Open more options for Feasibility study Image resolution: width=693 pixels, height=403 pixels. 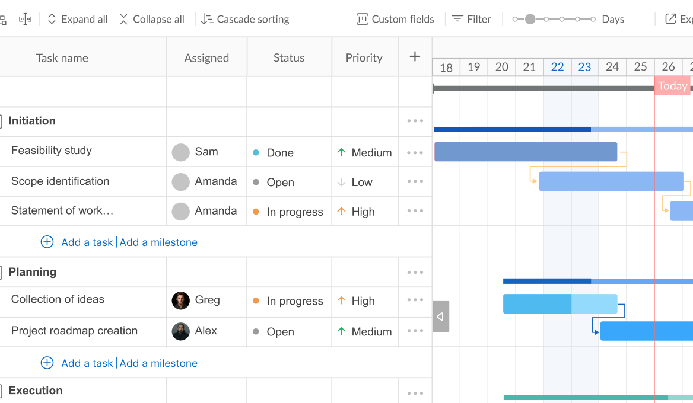[x=415, y=153]
